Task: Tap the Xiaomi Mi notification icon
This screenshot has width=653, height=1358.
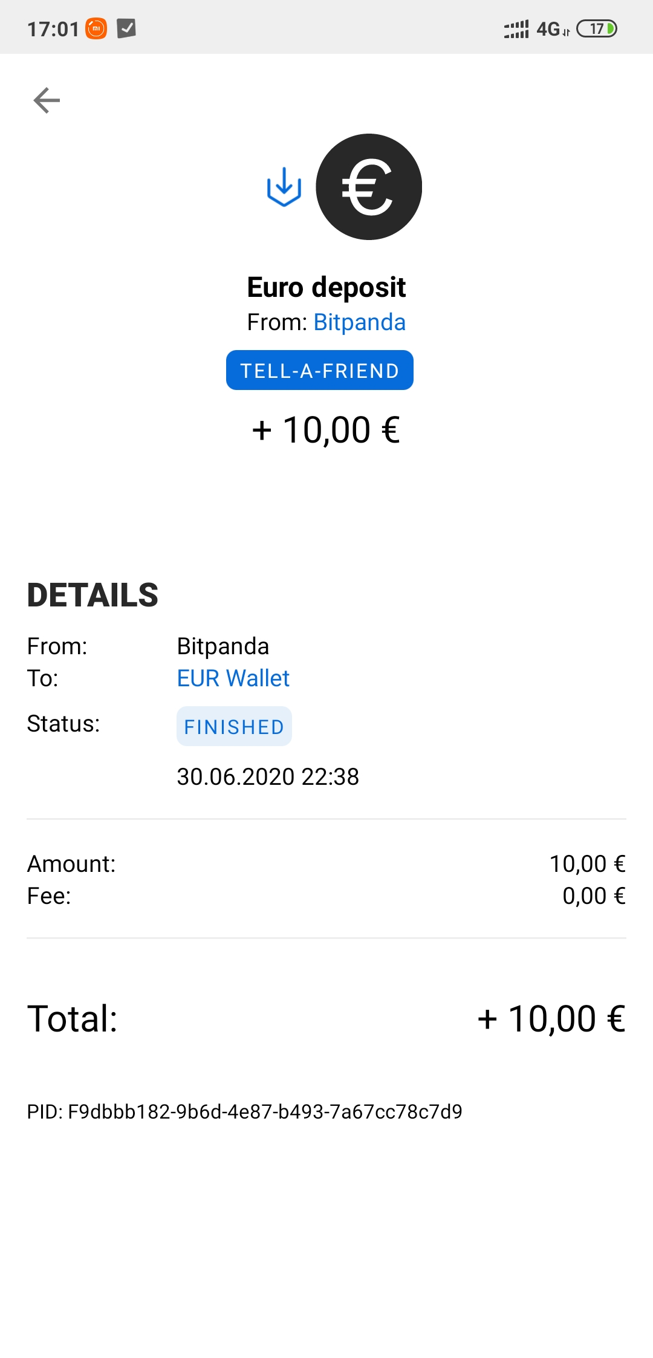Action: [x=96, y=28]
